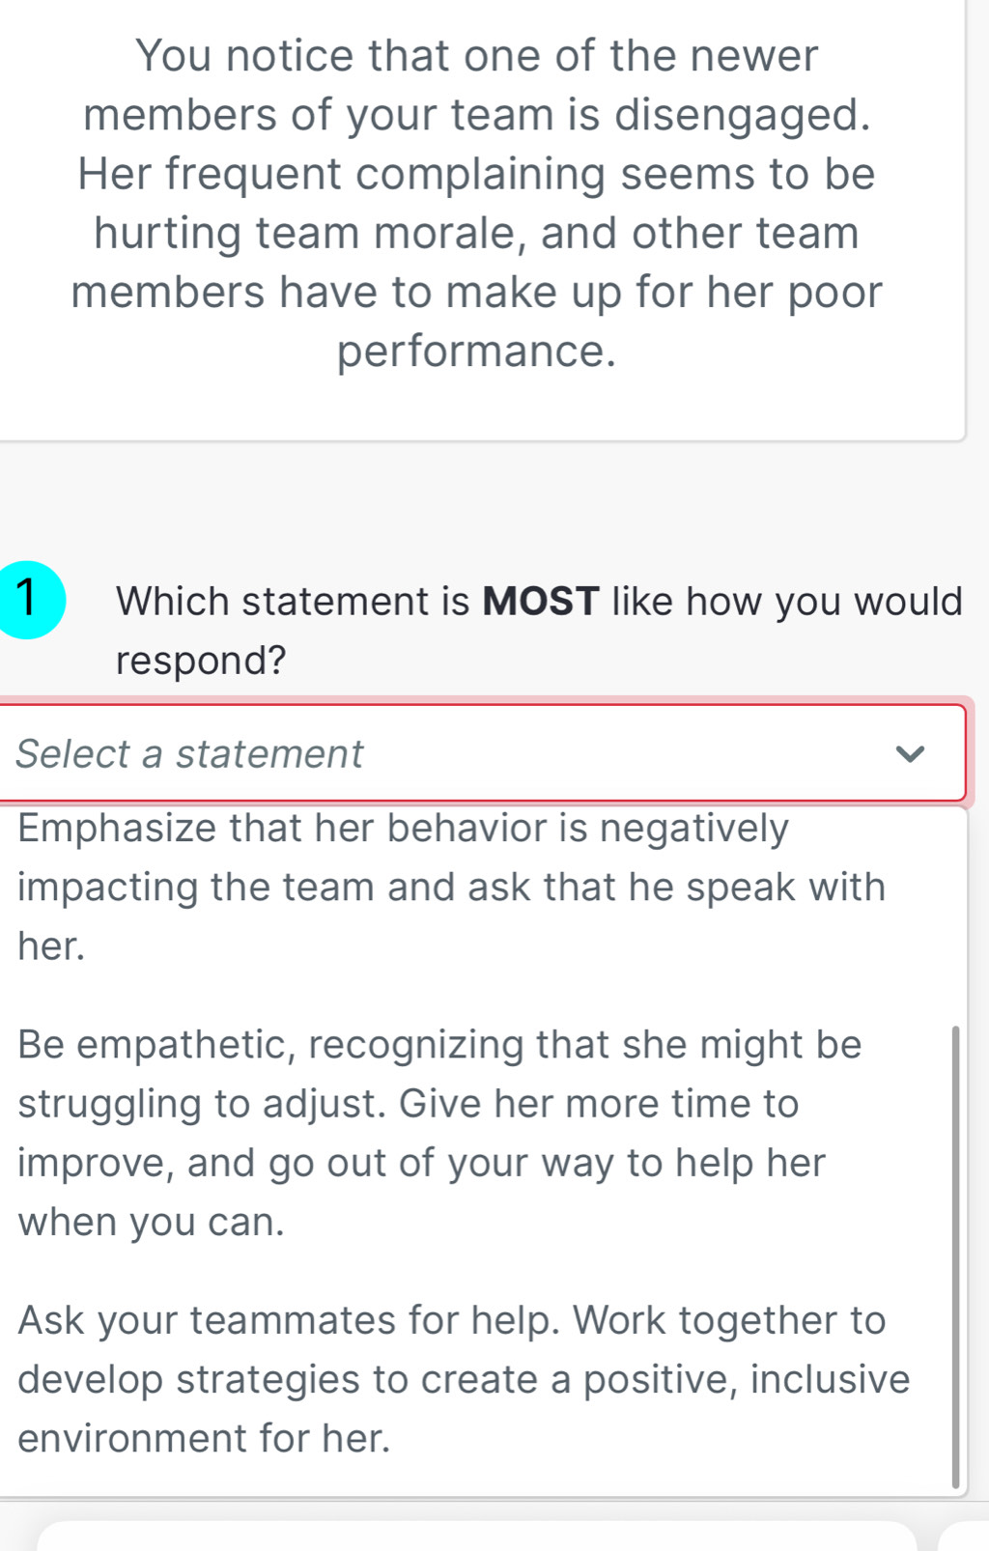The width and height of the screenshot is (989, 1551).
Task: Click 'respond?' in the question prompt
Action: (x=199, y=660)
